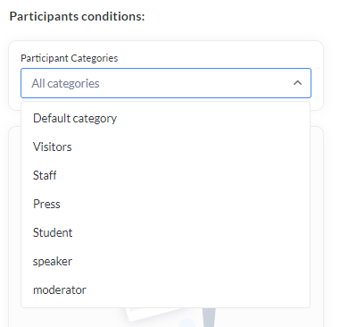Select the Press participant category
The image size is (340, 327).
165,204
